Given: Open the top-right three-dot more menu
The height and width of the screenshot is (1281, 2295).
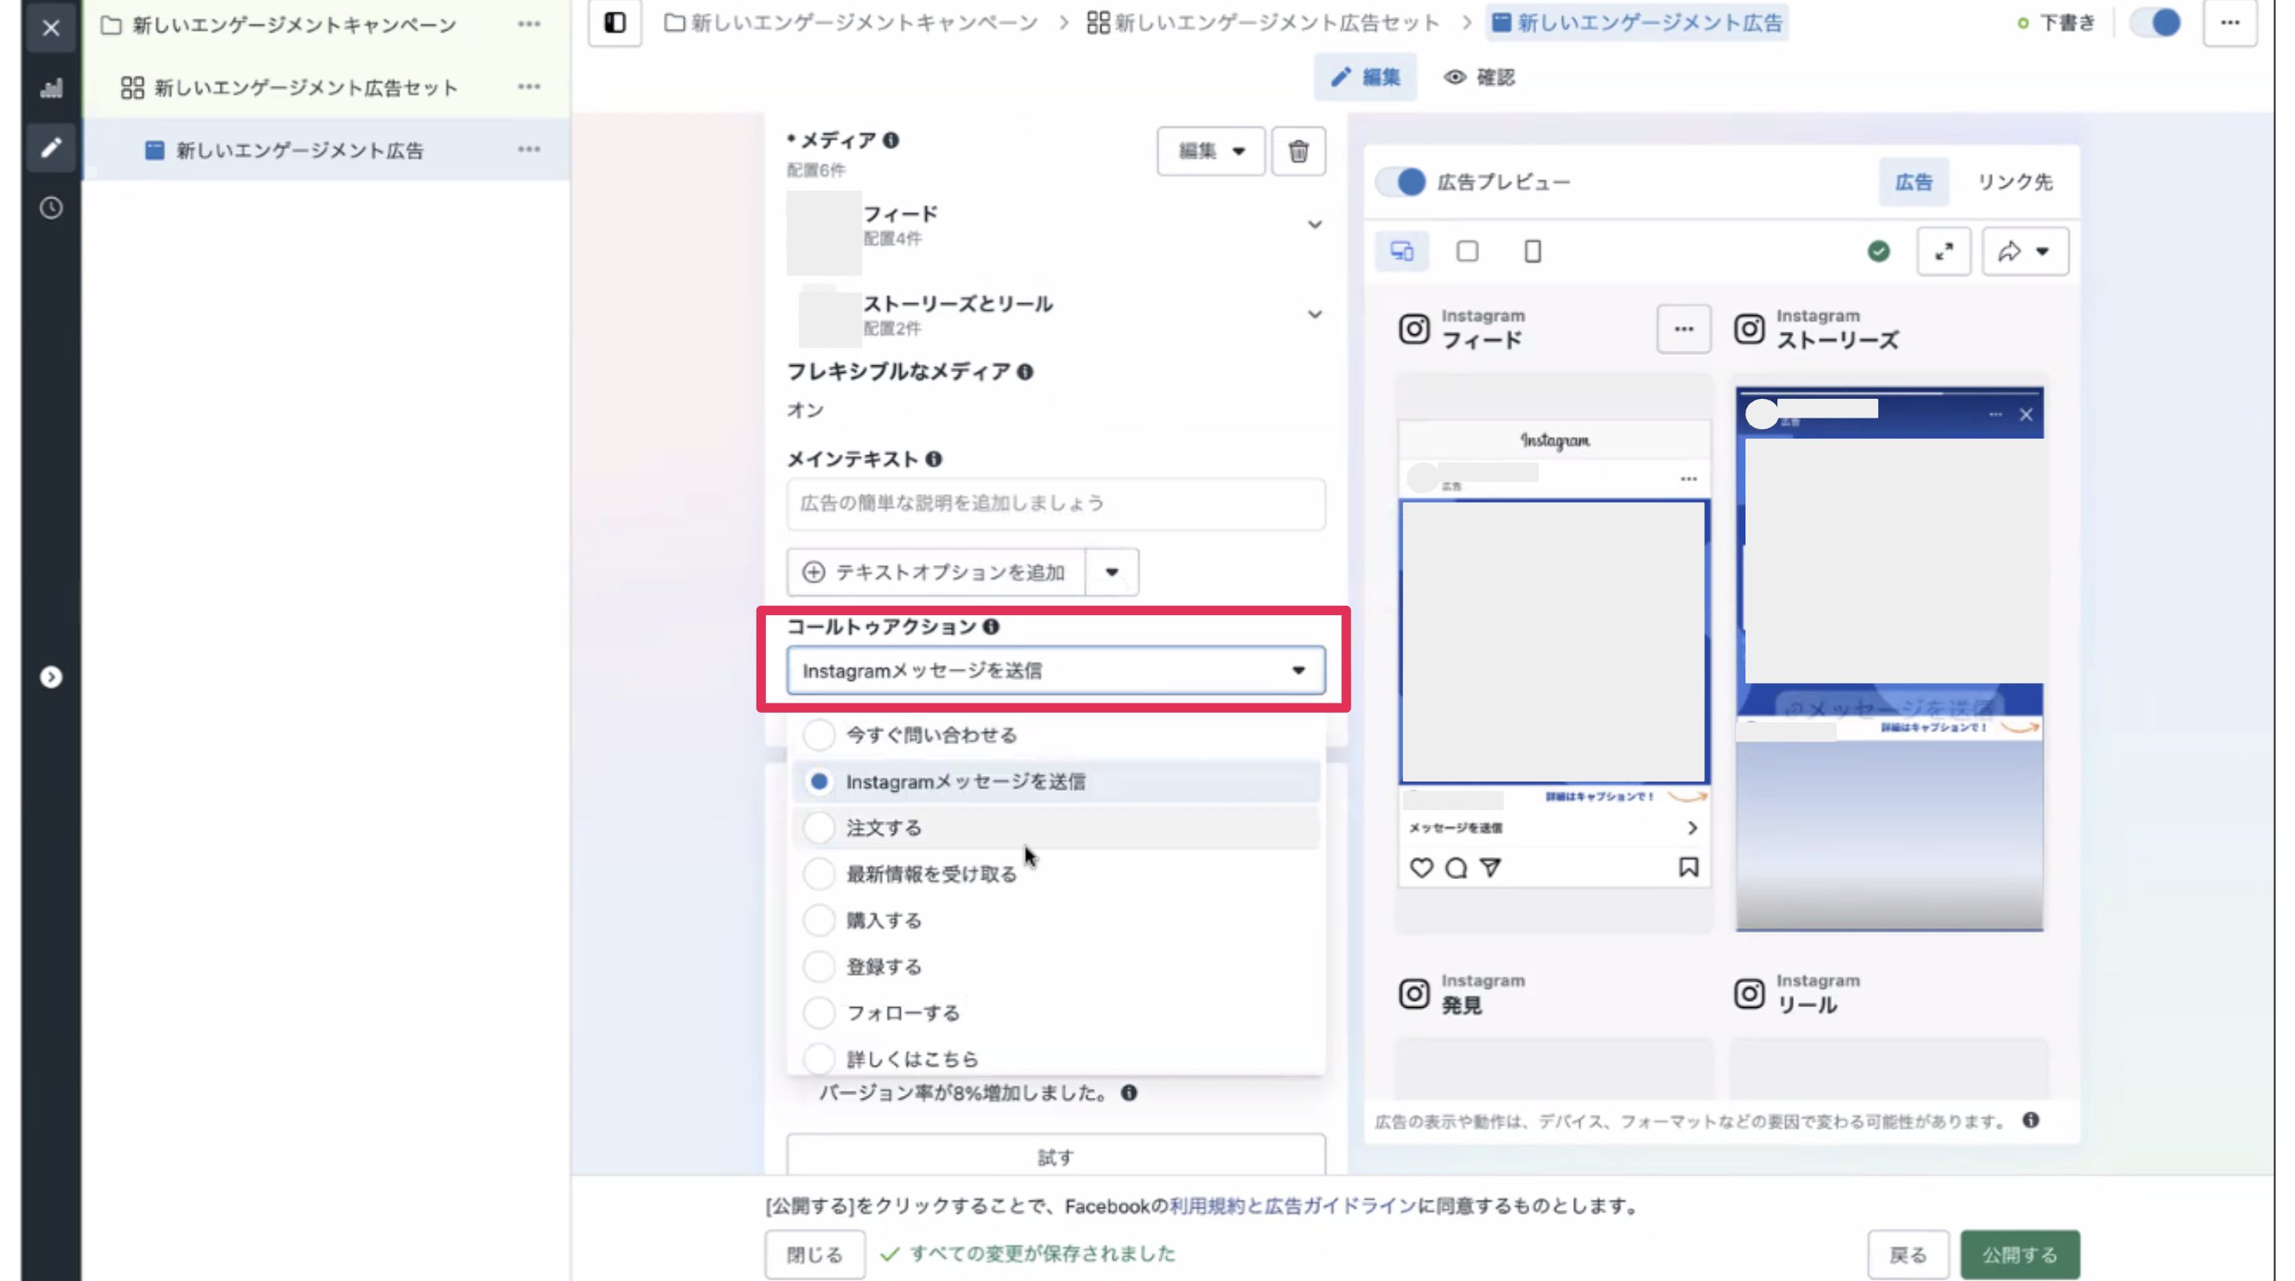Looking at the screenshot, I should (x=2229, y=23).
